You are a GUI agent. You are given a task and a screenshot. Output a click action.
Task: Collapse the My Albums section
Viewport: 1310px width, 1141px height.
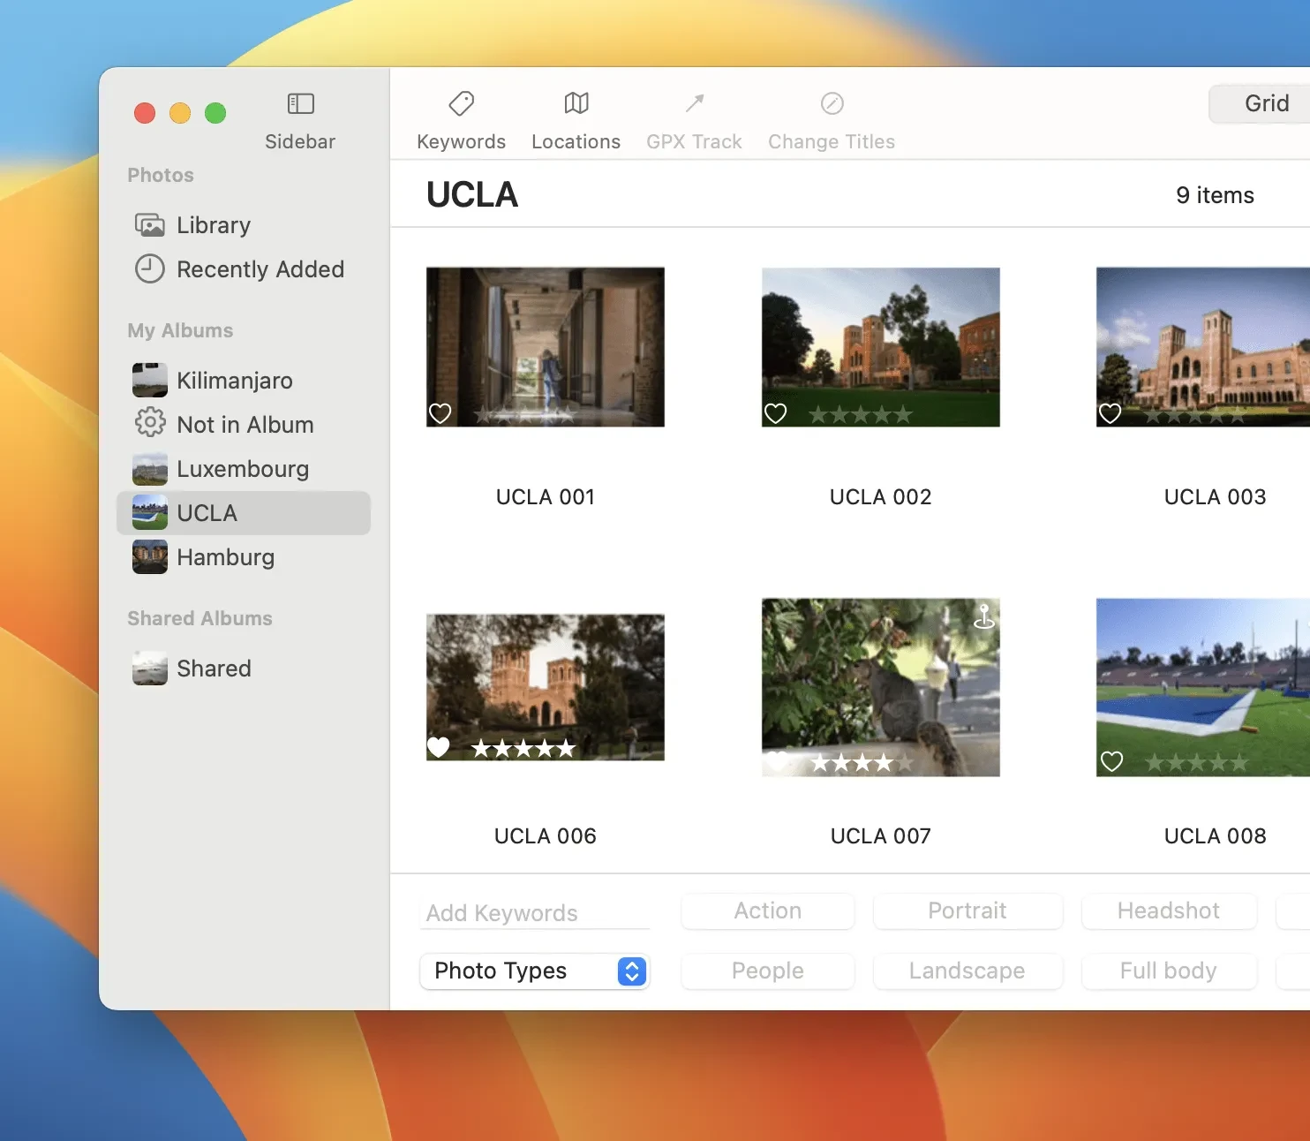click(180, 330)
